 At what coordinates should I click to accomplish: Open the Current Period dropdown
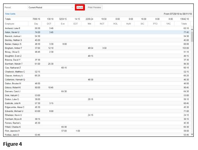[x=51, y=7]
